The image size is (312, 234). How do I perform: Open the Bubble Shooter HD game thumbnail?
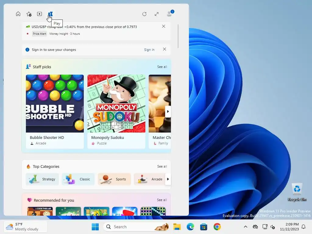[x=55, y=104]
